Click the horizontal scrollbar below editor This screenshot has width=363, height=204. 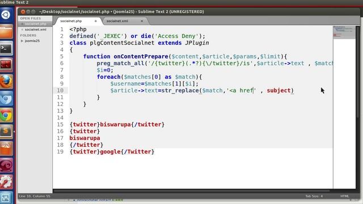[x=191, y=191]
